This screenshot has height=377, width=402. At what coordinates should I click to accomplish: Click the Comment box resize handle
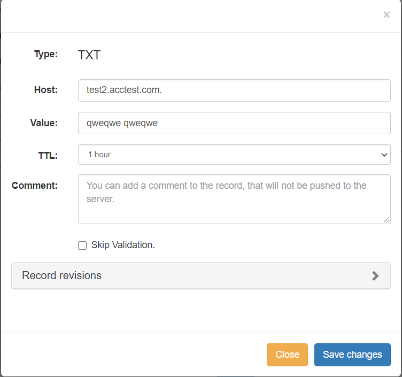coord(387,220)
